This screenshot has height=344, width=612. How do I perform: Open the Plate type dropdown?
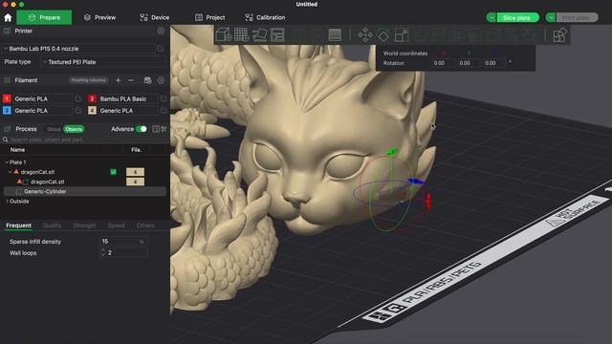pos(102,62)
